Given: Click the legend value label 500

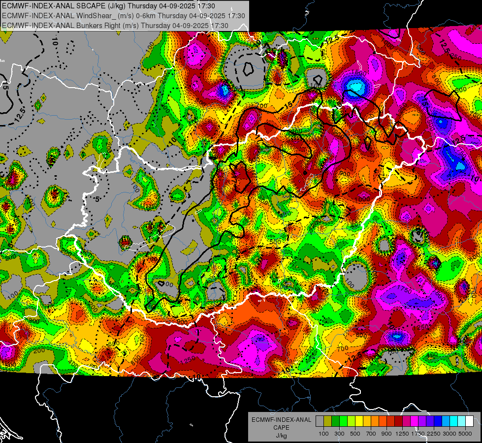Looking at the screenshot, I should (355, 434).
